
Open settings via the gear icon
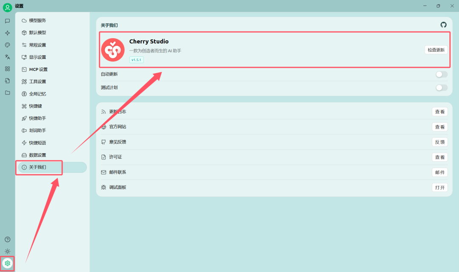coord(7,264)
